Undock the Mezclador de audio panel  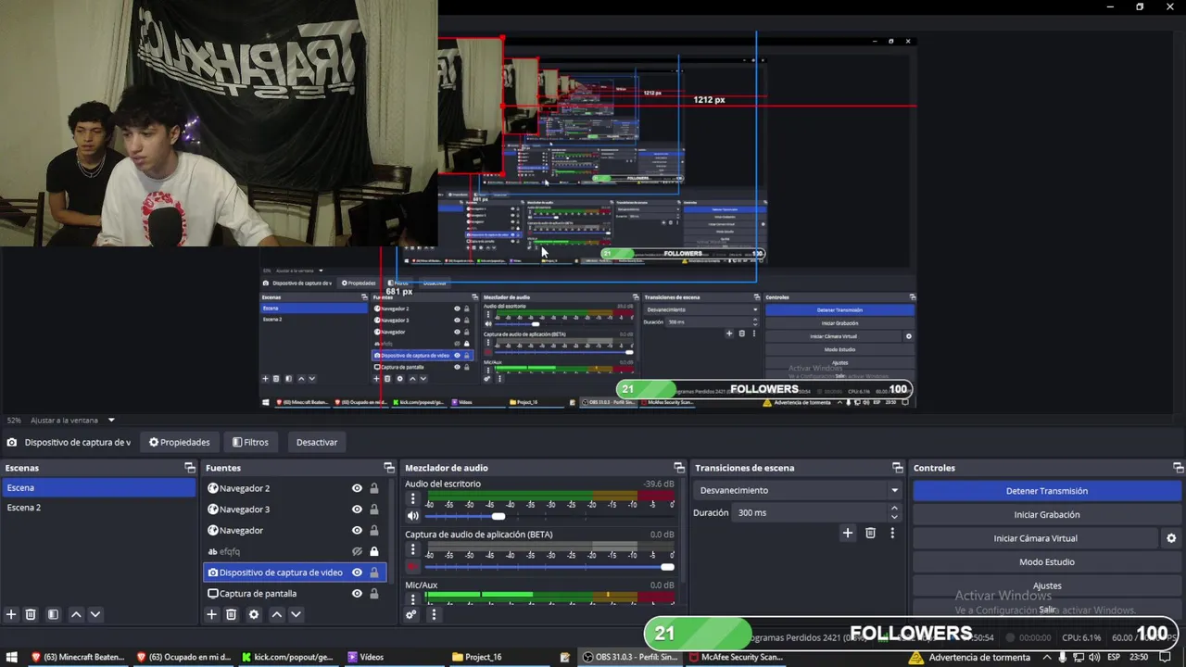click(x=679, y=468)
